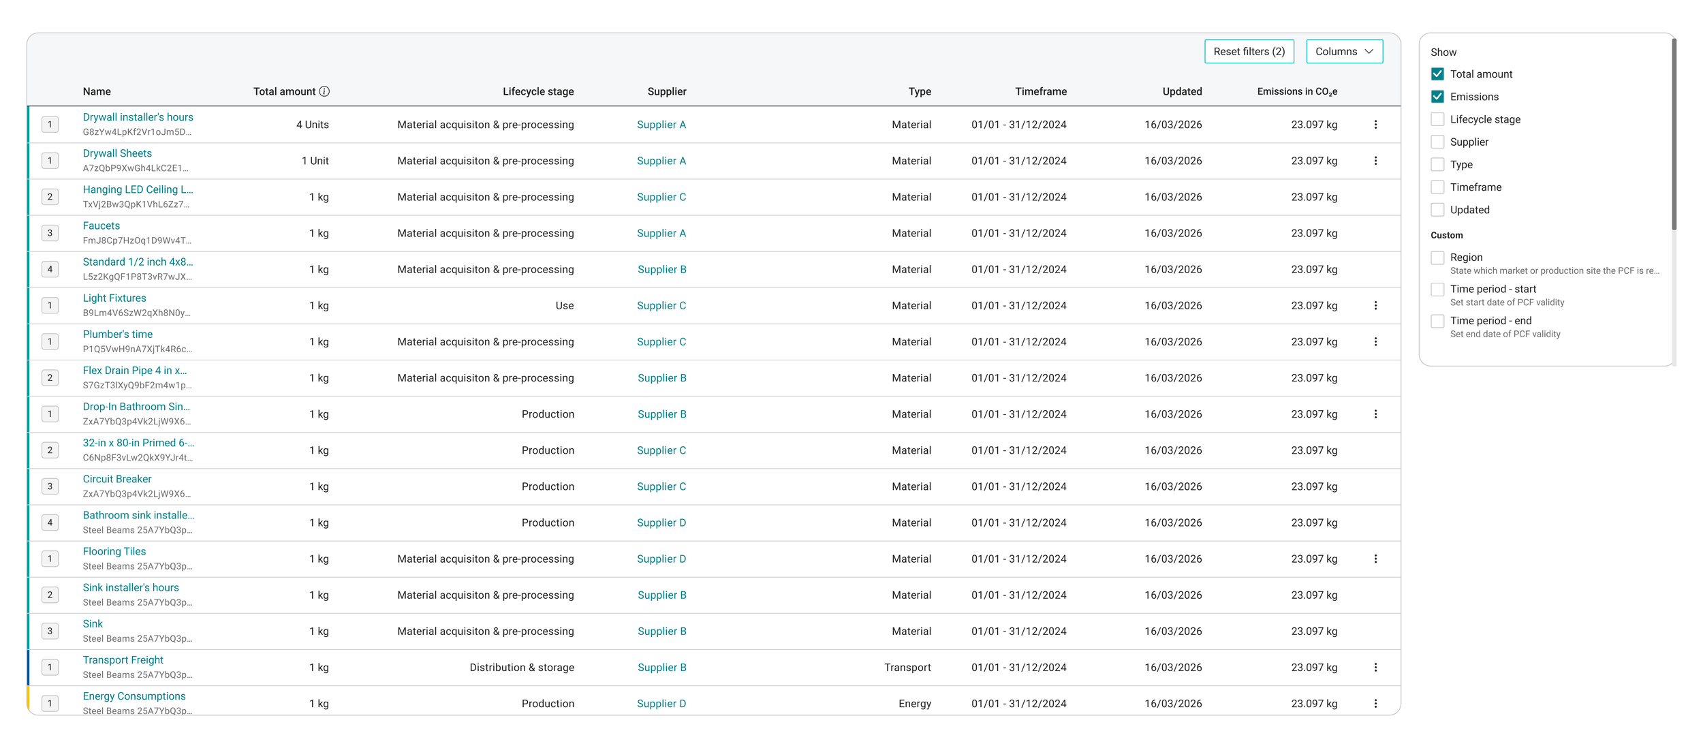Open the Circuit Breaker item link

click(x=117, y=479)
